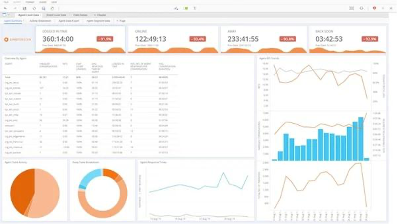
Task: Click the save disk icon
Action: 24,8
